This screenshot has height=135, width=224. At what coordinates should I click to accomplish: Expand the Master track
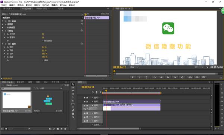[92, 125]
